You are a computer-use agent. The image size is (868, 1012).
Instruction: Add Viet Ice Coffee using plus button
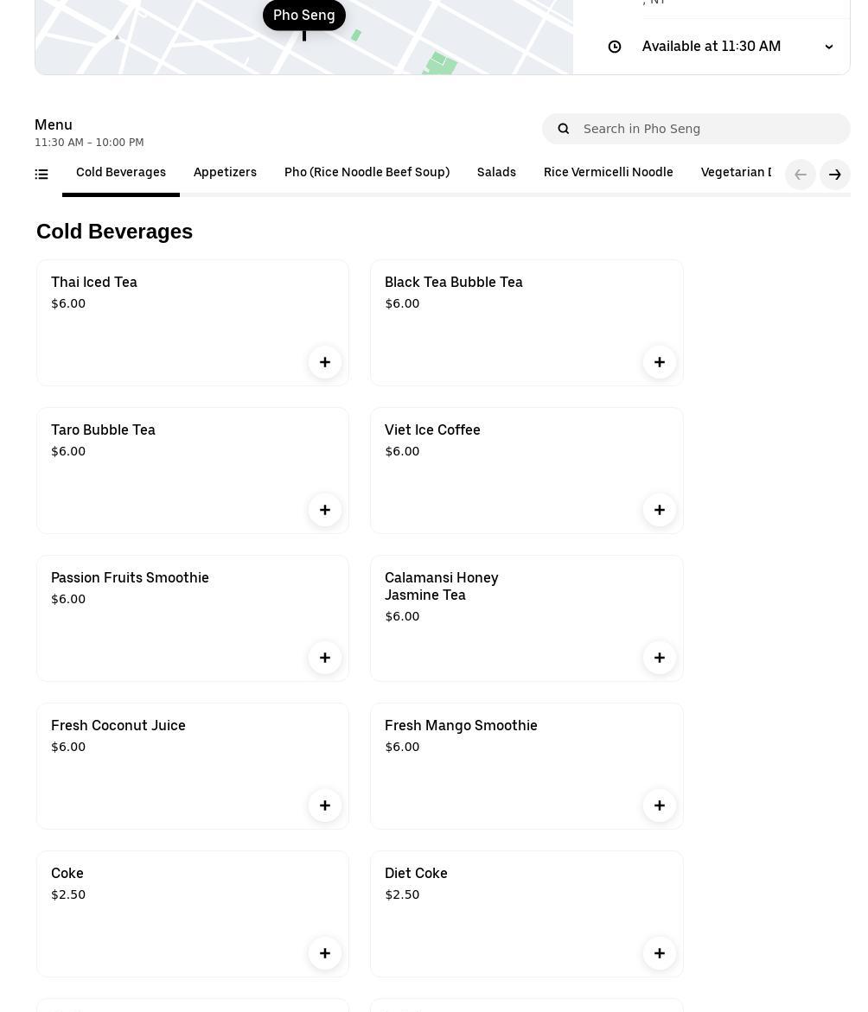pos(659,510)
